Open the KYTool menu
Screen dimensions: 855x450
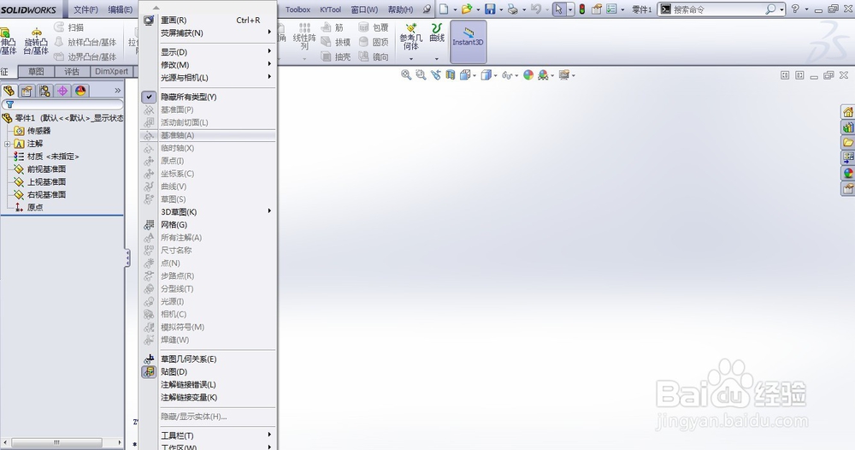pos(330,9)
